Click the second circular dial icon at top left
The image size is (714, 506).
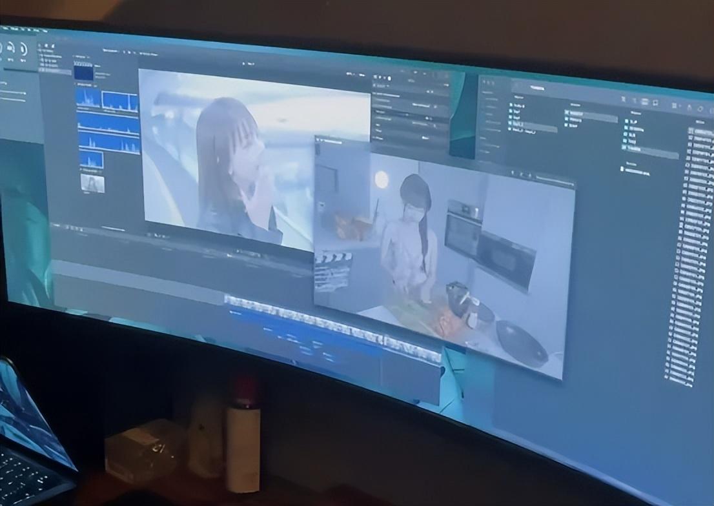pyautogui.click(x=11, y=48)
